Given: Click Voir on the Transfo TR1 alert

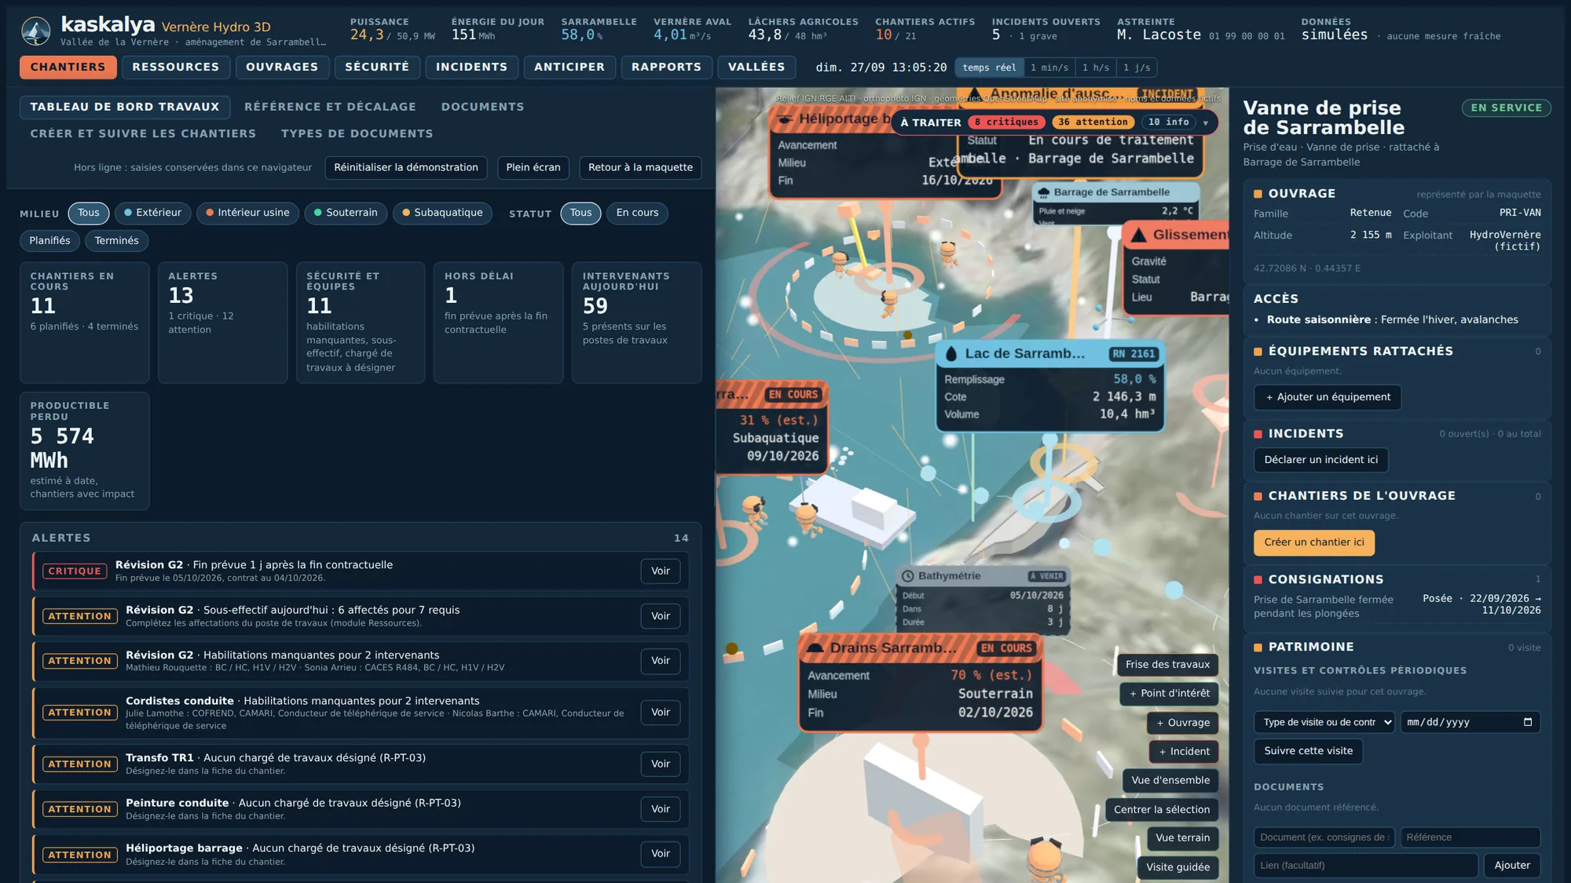Looking at the screenshot, I should [661, 764].
